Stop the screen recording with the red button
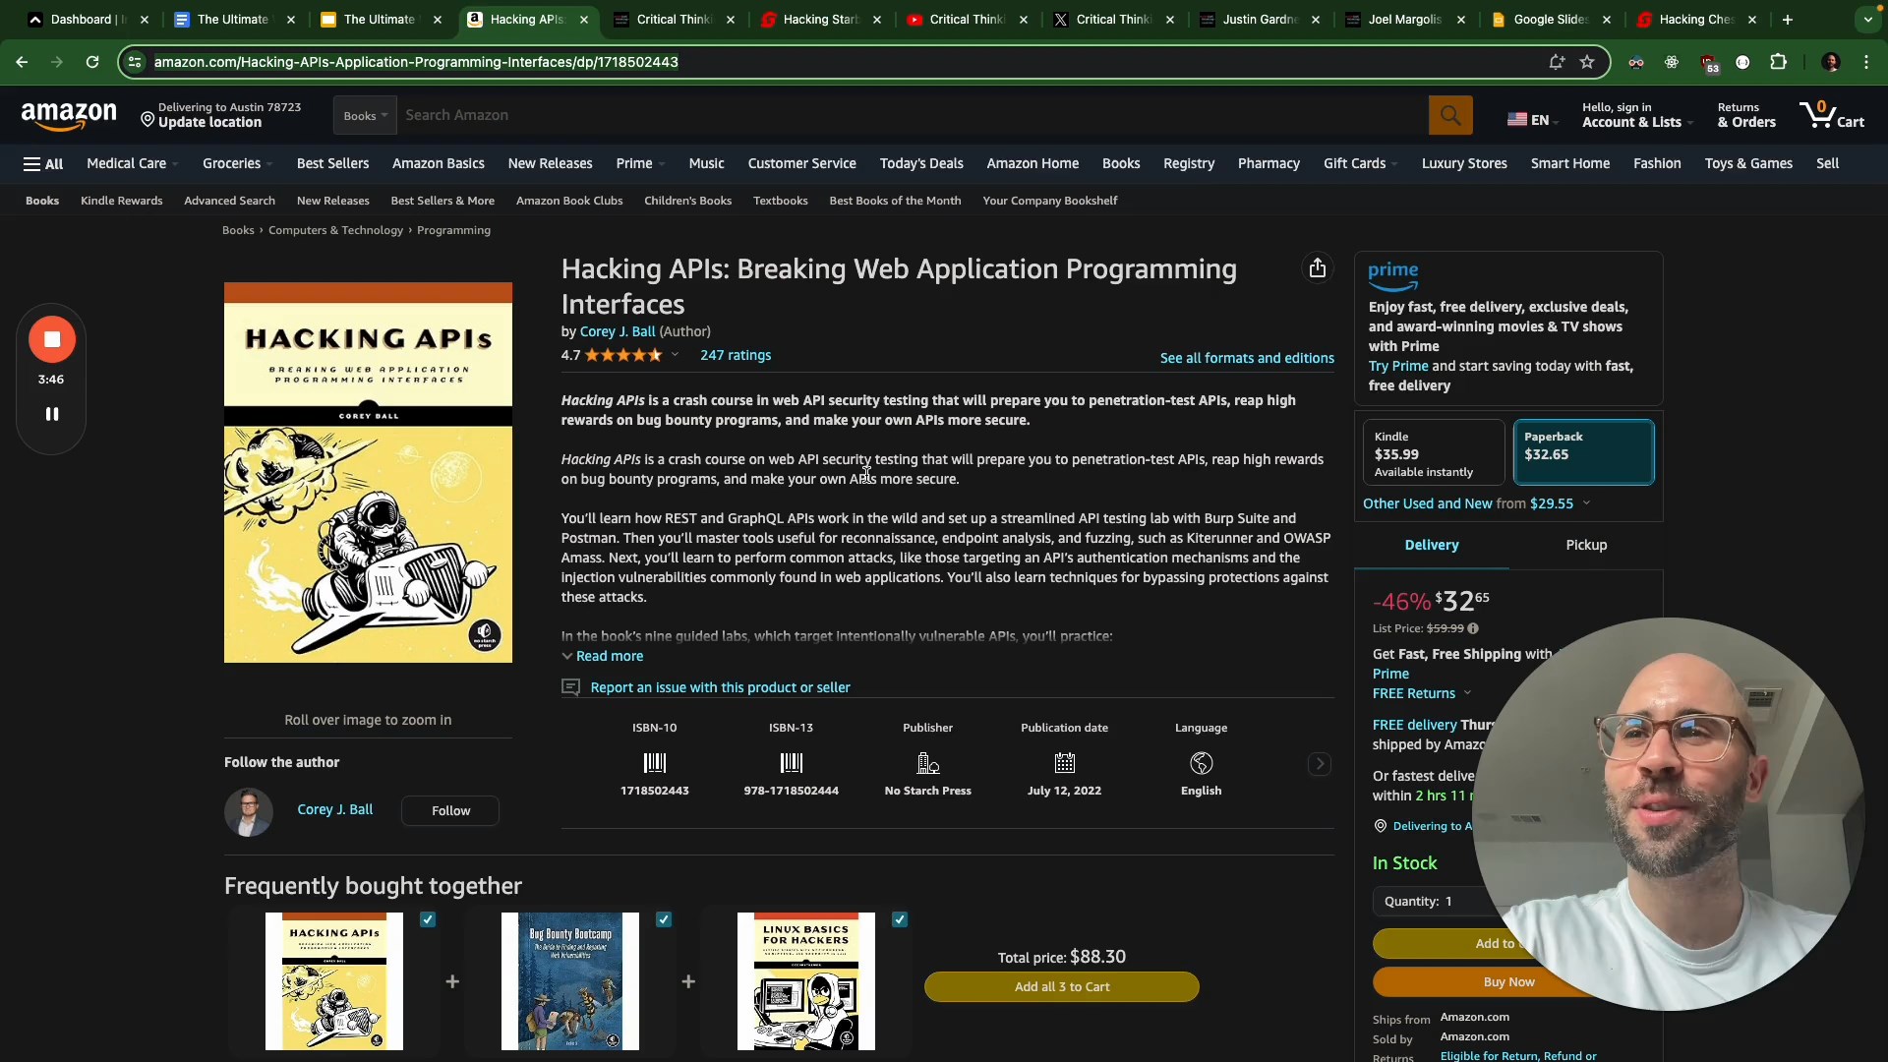Image resolution: width=1888 pixels, height=1062 pixels. tap(52, 339)
